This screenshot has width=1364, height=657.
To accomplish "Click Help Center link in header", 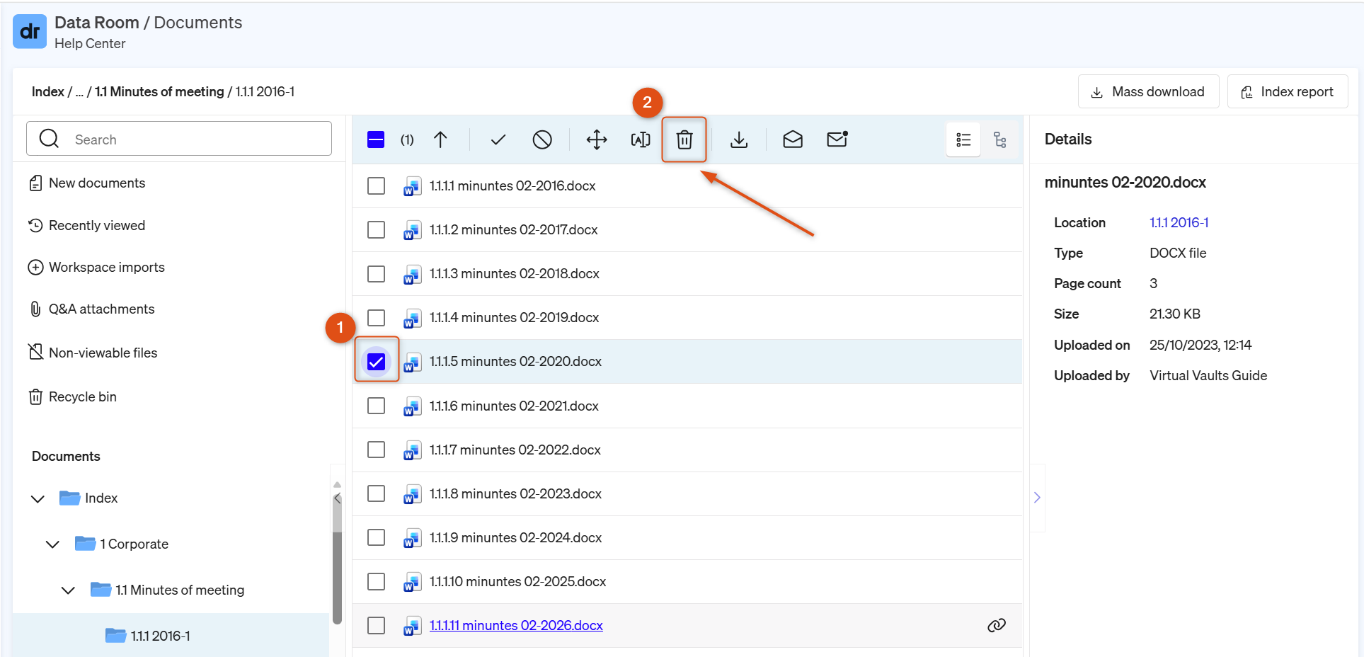I will coord(90,43).
